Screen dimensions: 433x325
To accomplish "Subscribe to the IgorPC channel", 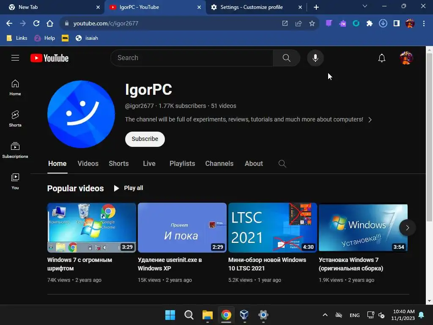I will tap(145, 139).
